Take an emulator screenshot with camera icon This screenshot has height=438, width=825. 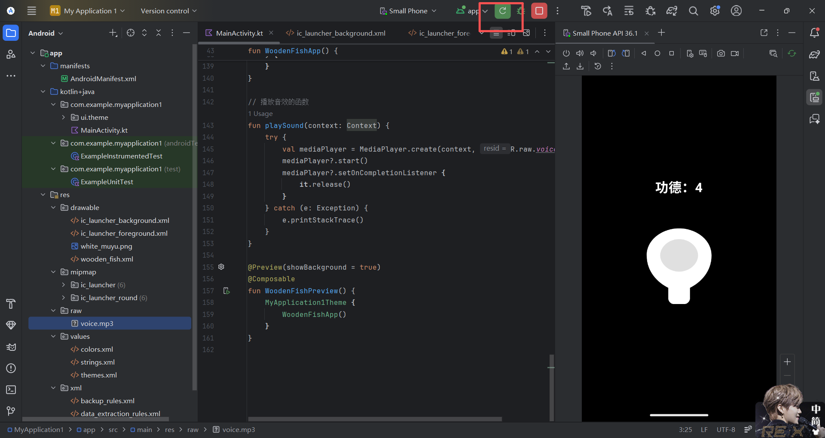pos(721,53)
